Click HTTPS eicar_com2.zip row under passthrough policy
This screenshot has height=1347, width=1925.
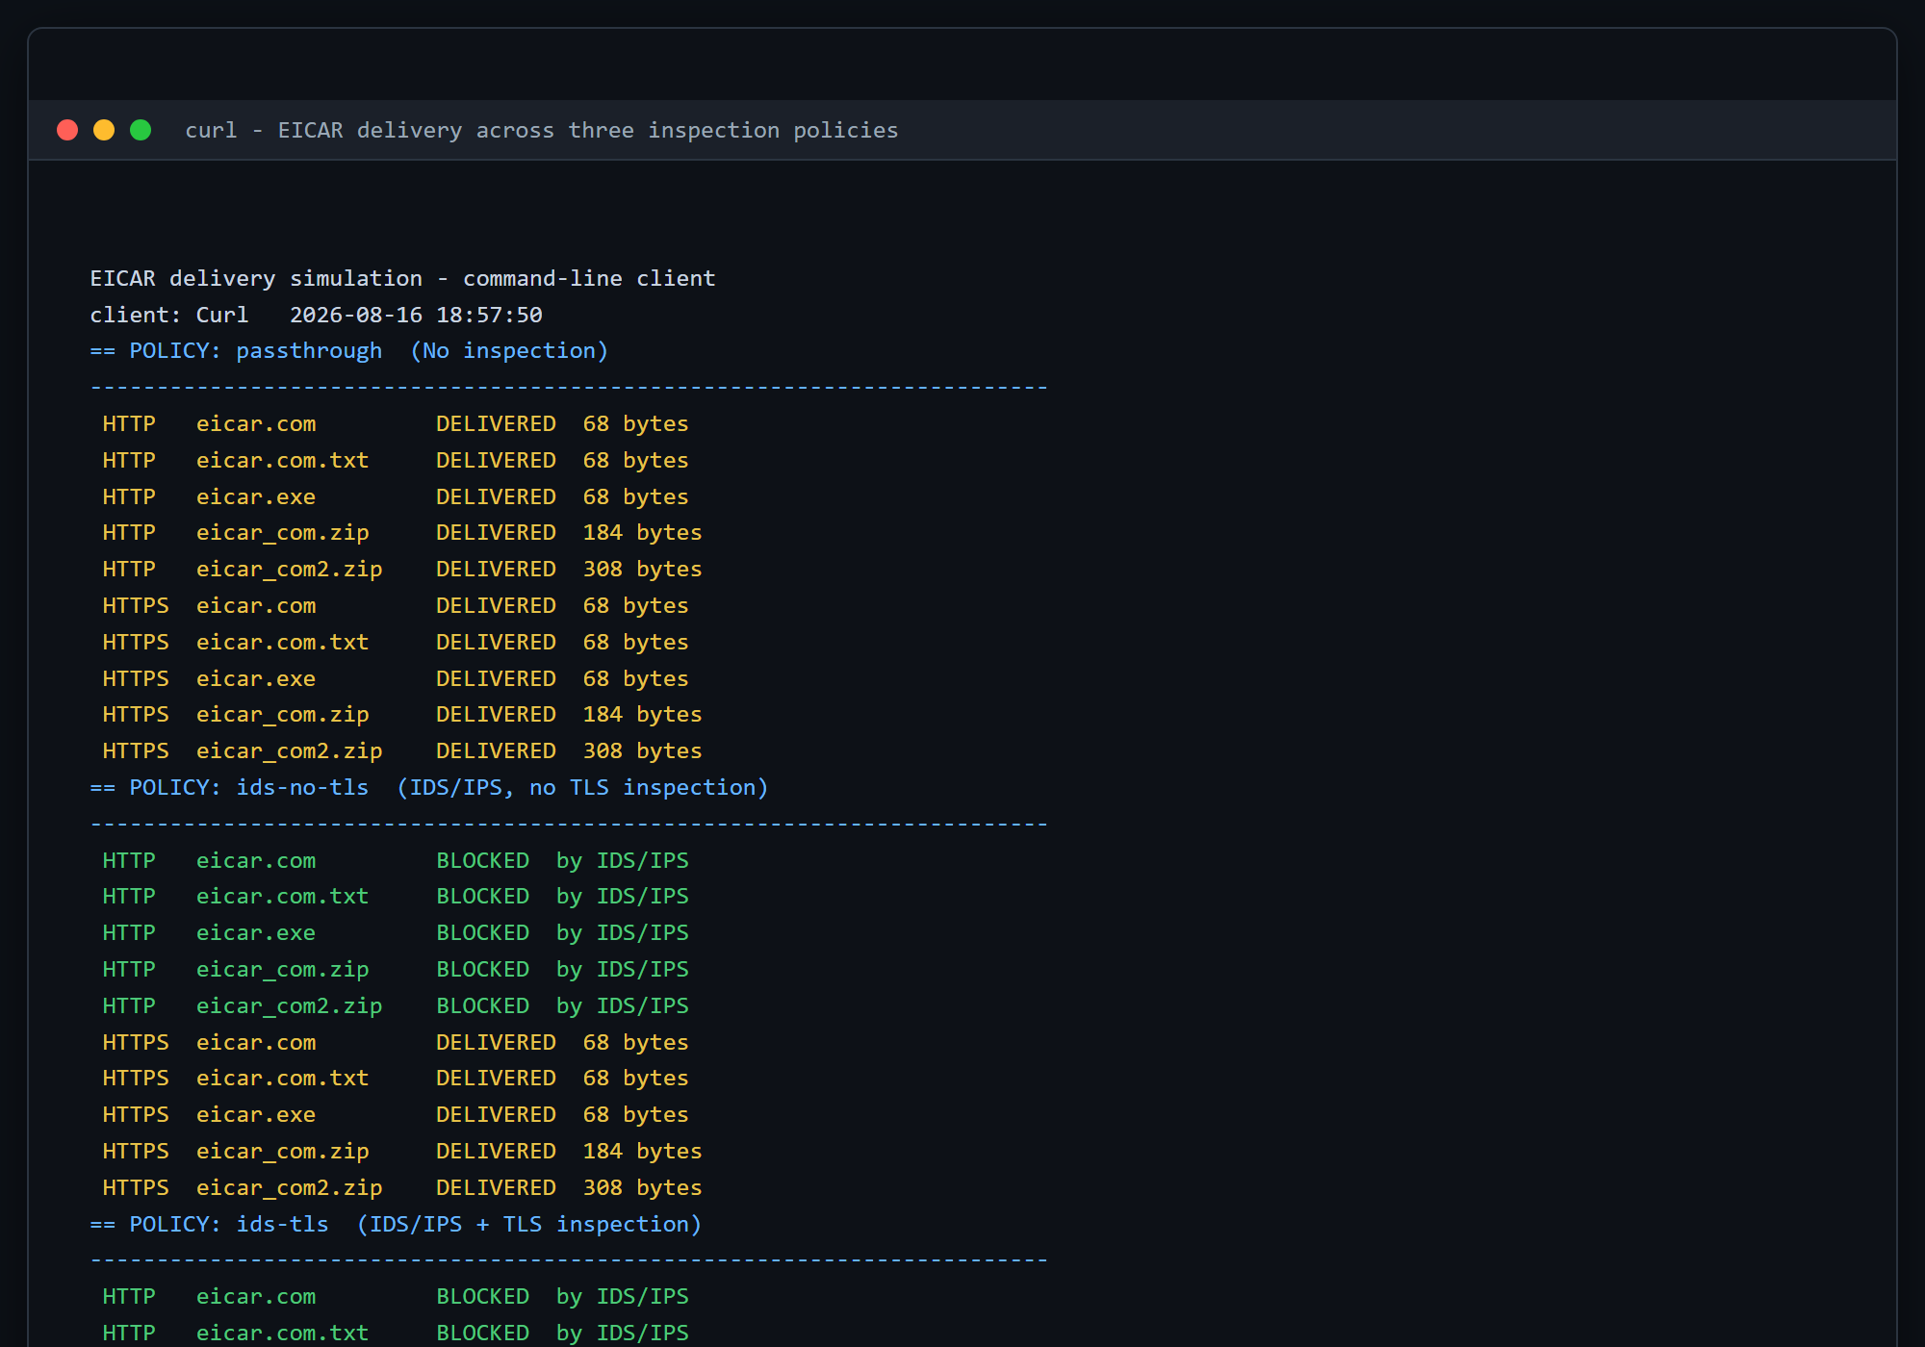(x=402, y=750)
